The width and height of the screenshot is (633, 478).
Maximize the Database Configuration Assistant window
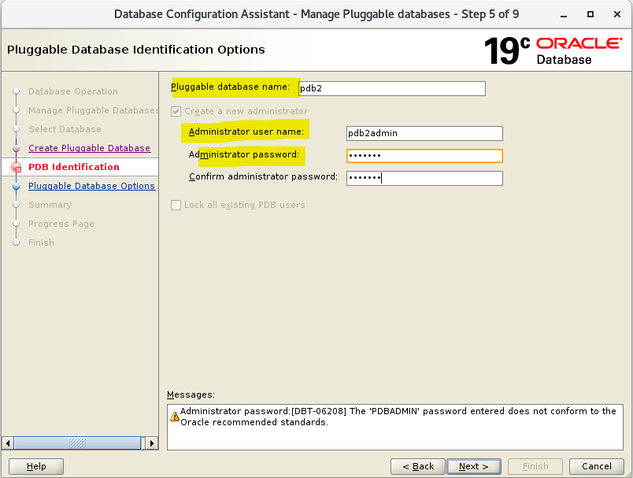pyautogui.click(x=590, y=14)
